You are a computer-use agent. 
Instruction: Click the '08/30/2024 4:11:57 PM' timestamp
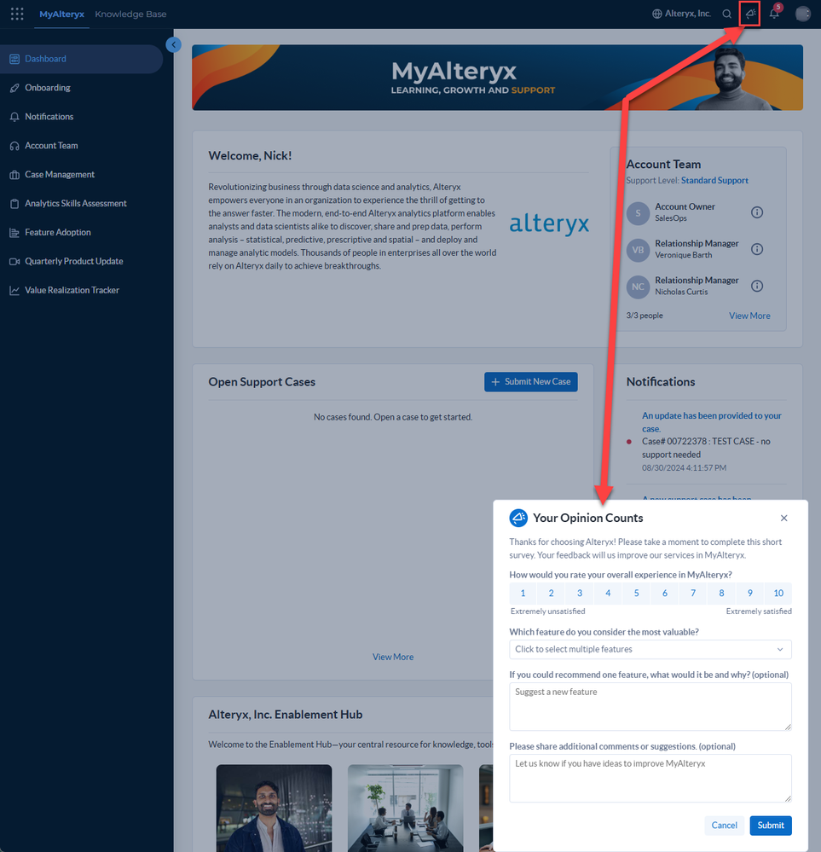click(x=684, y=468)
